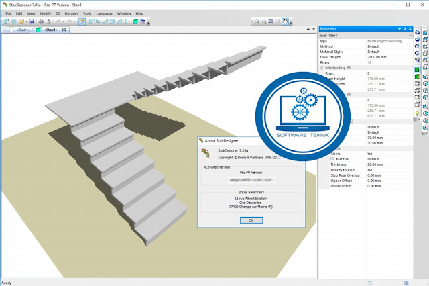Screen dimensions: 429x286
Task: Click the vertical post toolbar icon
Action: tap(127, 21)
